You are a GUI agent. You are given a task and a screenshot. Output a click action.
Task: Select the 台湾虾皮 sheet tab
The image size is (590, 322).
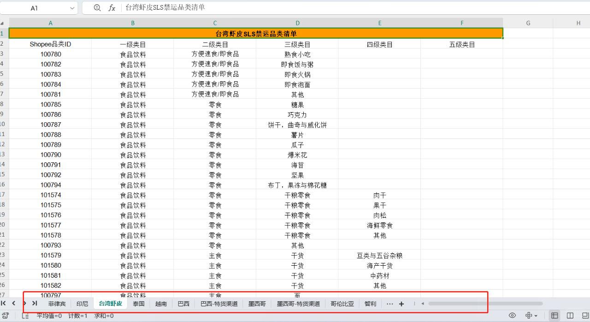point(111,304)
